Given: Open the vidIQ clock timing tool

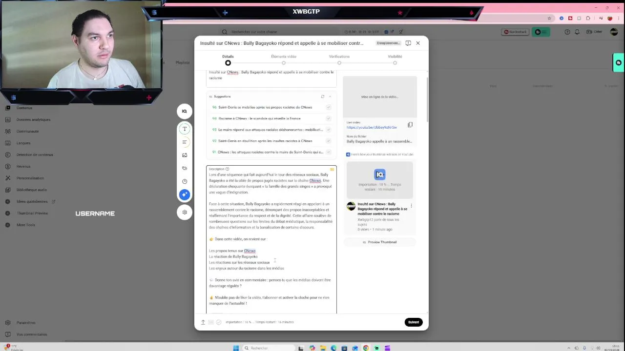Looking at the screenshot, I should 185,181.
